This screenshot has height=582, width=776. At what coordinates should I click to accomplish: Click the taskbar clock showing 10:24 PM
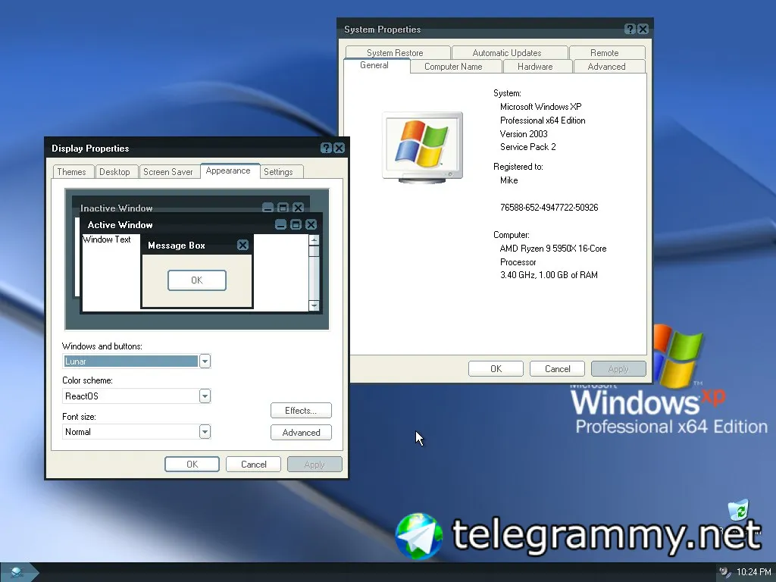tap(753, 572)
